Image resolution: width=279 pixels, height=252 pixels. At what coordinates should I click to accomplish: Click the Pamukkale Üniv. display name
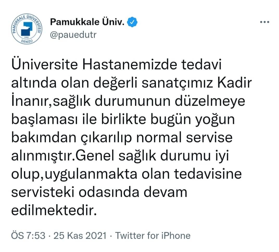tap(87, 22)
